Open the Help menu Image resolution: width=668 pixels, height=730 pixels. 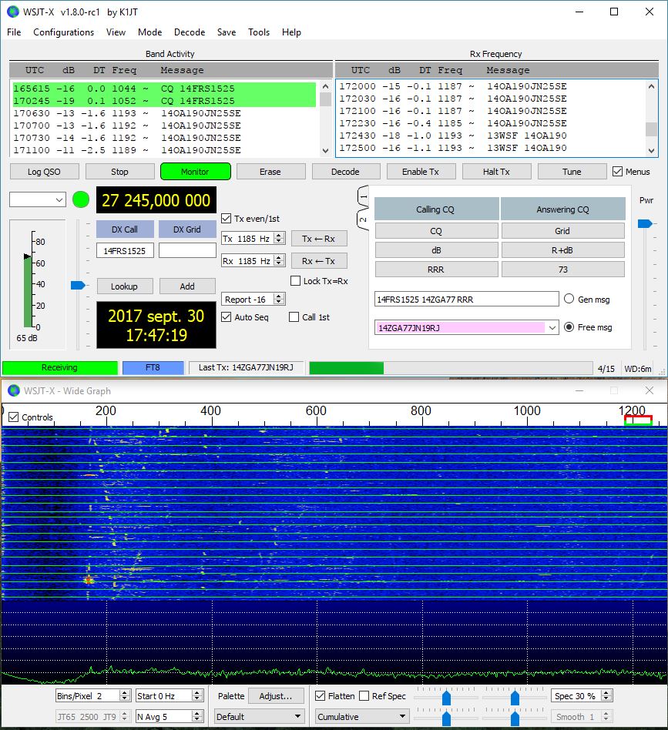click(291, 32)
